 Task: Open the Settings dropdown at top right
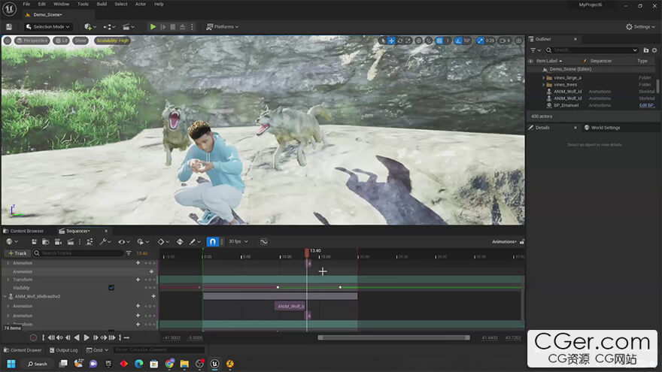click(x=640, y=26)
